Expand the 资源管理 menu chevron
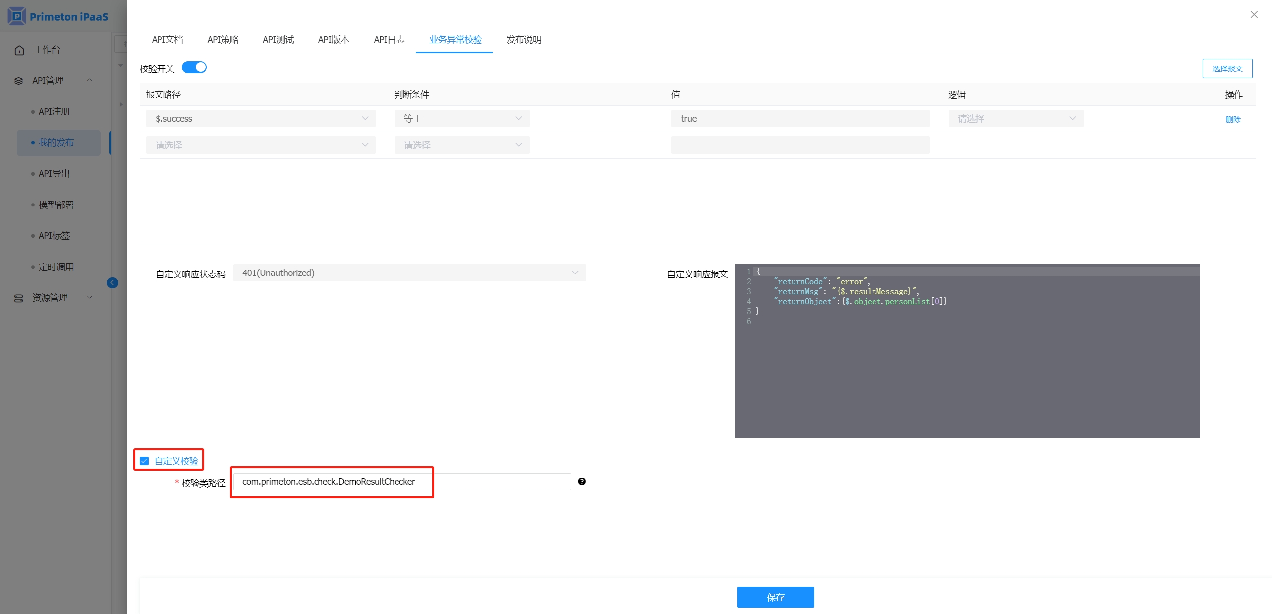Image resolution: width=1272 pixels, height=614 pixels. (x=90, y=297)
